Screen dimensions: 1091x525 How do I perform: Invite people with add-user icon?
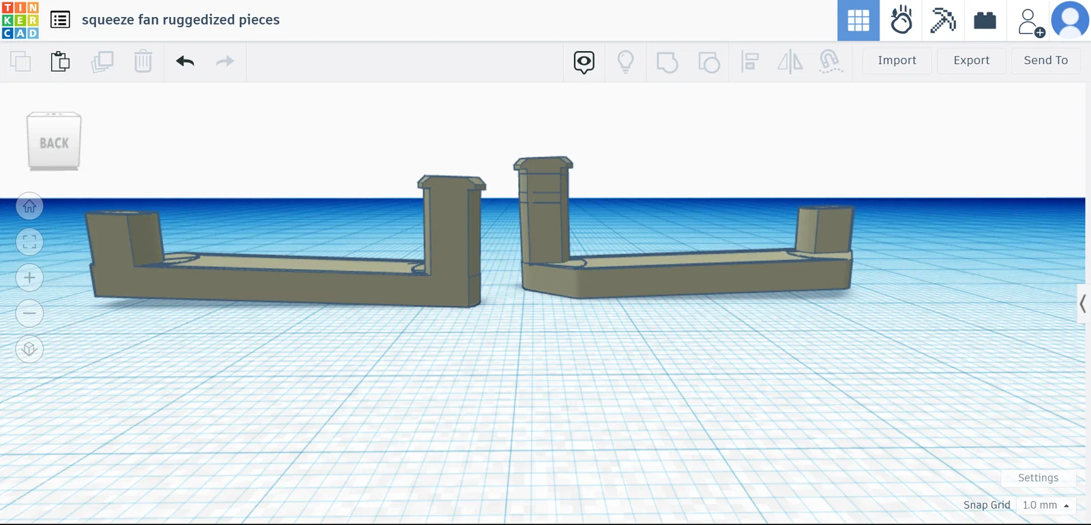point(1031,22)
